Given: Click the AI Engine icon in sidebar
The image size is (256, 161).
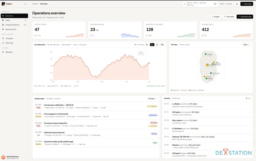Looking at the screenshot, I should point(3,38).
